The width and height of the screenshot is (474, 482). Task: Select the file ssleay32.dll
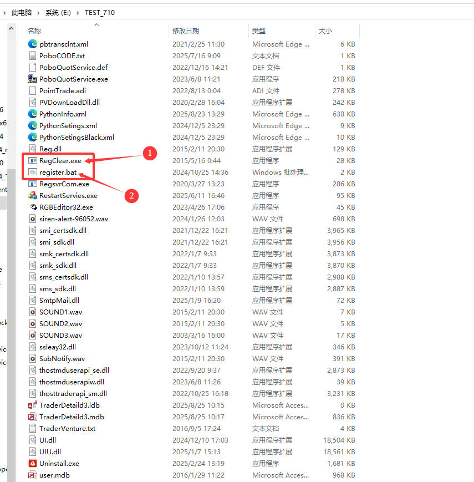[58, 347]
